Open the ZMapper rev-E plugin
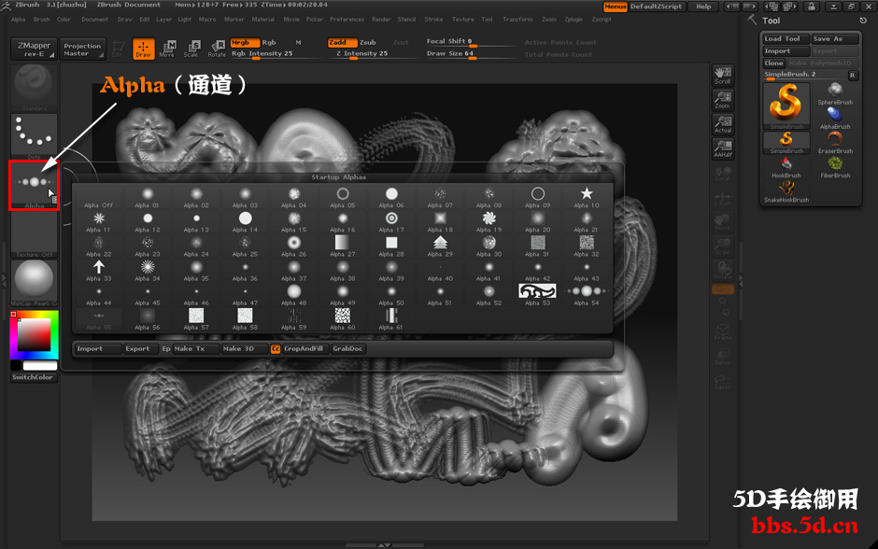The width and height of the screenshot is (878, 549). point(34,49)
